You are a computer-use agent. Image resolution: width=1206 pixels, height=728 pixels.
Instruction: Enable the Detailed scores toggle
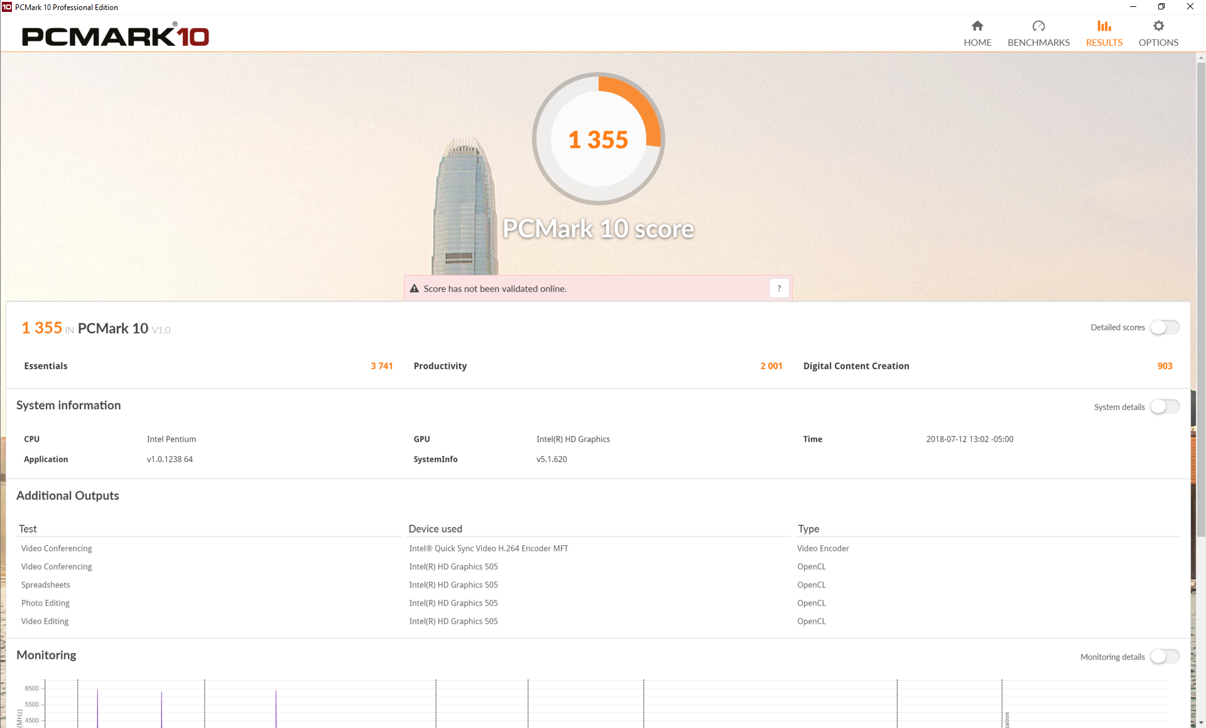(1165, 327)
